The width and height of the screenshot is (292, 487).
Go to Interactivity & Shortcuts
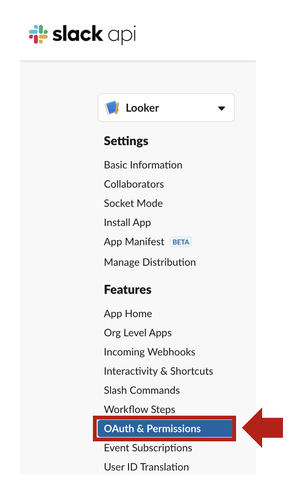click(158, 371)
